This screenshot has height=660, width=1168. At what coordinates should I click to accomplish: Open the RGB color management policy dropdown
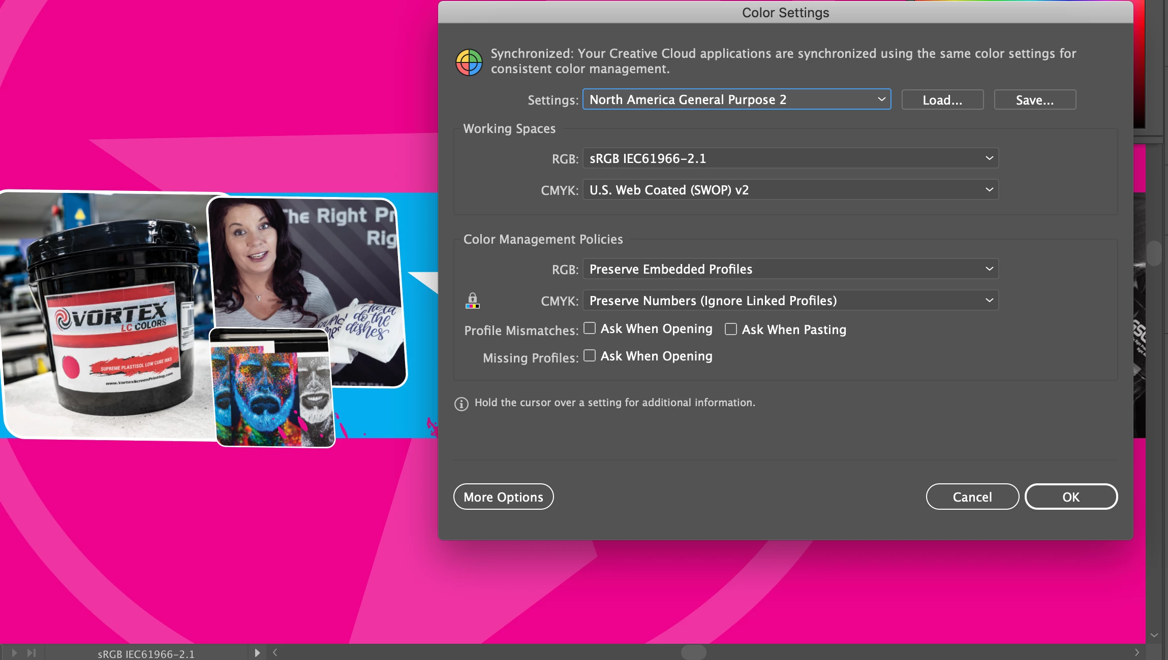point(790,269)
